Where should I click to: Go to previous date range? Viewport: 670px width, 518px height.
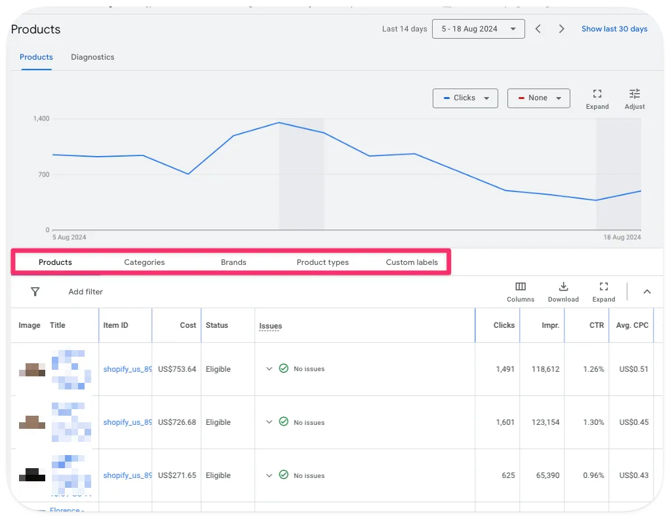pyautogui.click(x=538, y=29)
